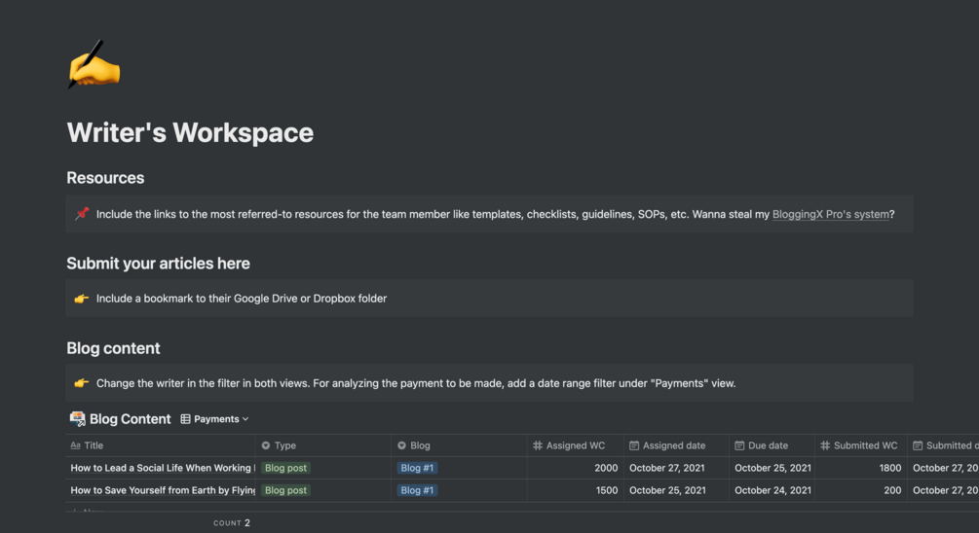Open the 'How to Lead a Social Life' row

pos(162,468)
